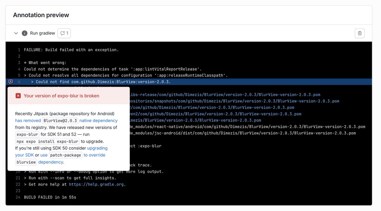Click the 'npx expo install expo-blur' command text
Viewport: 381px width, 211px height.
coord(47,141)
